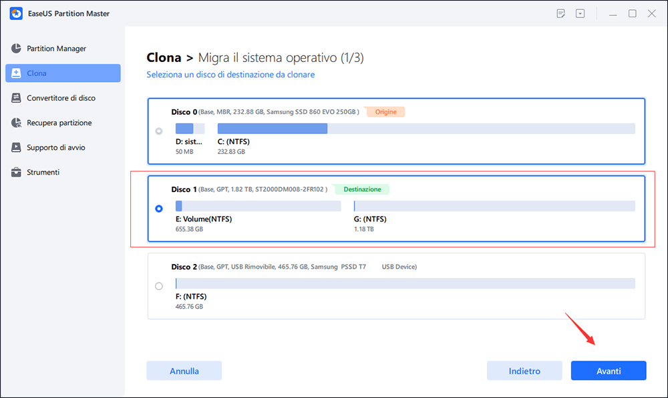Click the Origine tag on Disco 0

click(x=386, y=112)
